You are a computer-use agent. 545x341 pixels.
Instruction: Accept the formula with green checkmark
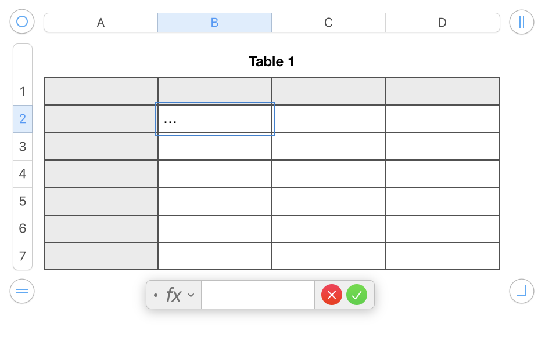pos(357,295)
